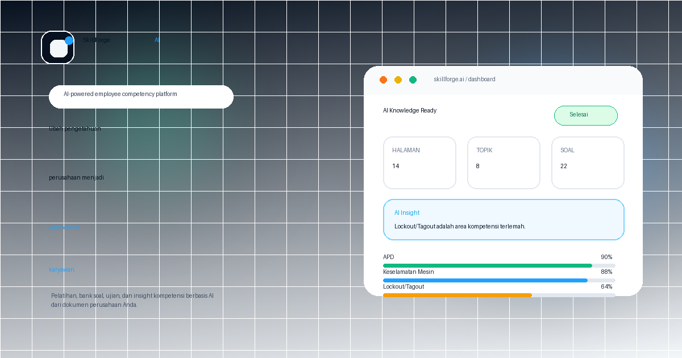This screenshot has width=682, height=358.
Task: Click the SkillForge brand name text
Action: [x=97, y=40]
